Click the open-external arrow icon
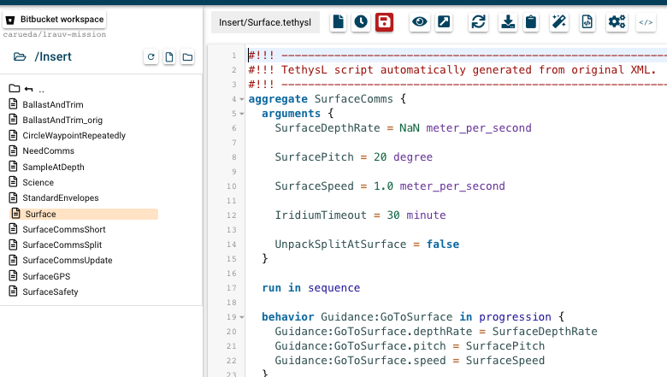 pos(444,22)
